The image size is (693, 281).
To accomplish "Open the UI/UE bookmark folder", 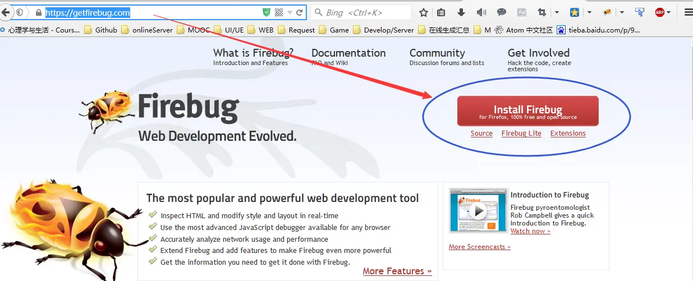I will tap(228, 30).
